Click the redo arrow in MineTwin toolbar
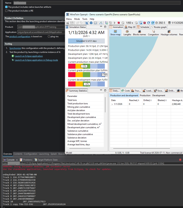 82,23
